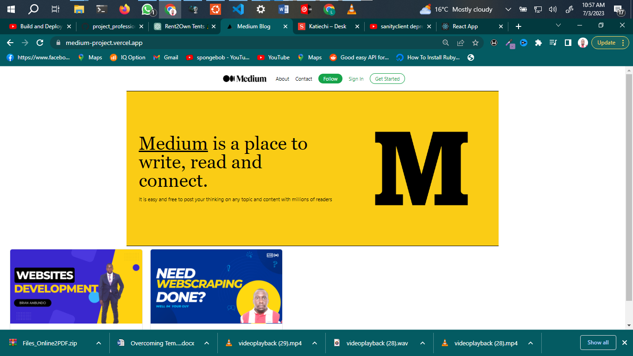The width and height of the screenshot is (633, 356).
Task: Toggle the Chrome side panel
Action: 568,43
